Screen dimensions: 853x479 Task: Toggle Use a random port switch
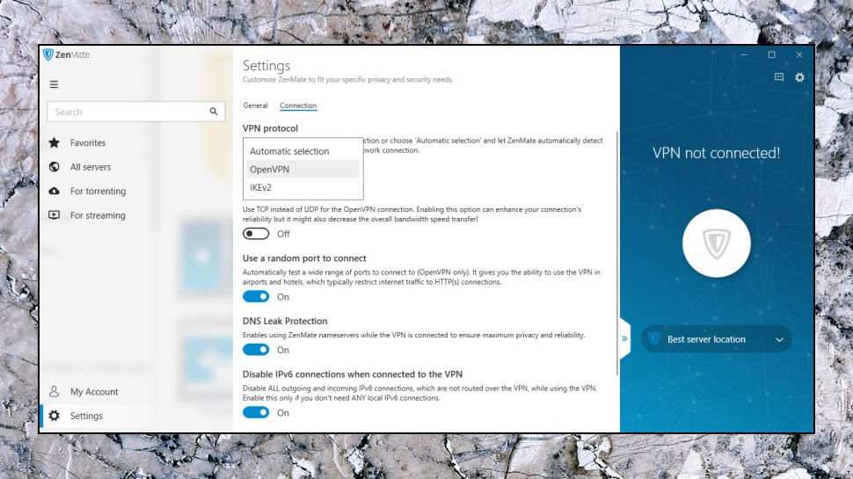[x=256, y=297]
